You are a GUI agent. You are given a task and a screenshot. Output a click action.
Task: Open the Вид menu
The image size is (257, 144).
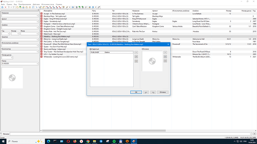point(15,4)
